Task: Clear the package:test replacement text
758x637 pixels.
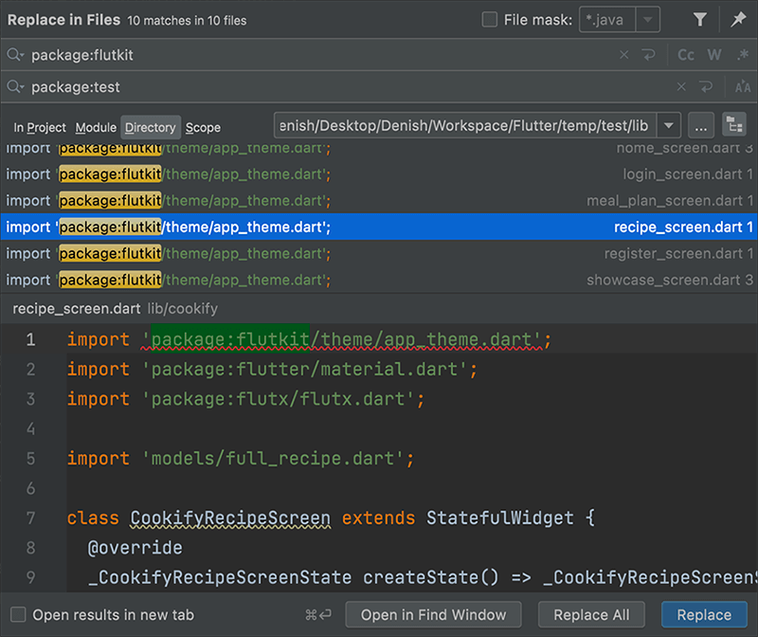Action: click(x=681, y=87)
